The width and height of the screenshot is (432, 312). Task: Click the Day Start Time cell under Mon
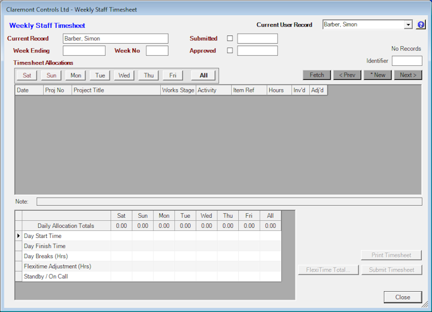click(164, 236)
